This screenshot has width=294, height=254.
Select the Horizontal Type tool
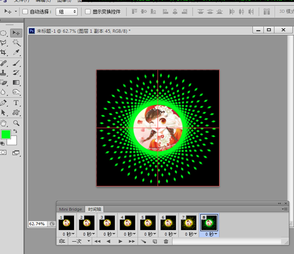pos(16,103)
